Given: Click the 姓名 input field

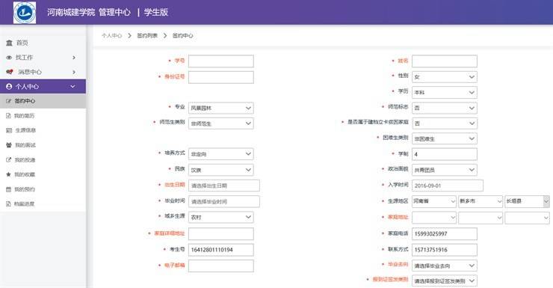Looking at the screenshot, I should (x=445, y=61).
